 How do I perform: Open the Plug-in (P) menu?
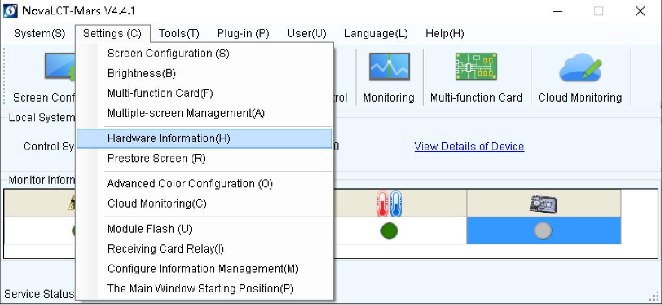coord(243,34)
